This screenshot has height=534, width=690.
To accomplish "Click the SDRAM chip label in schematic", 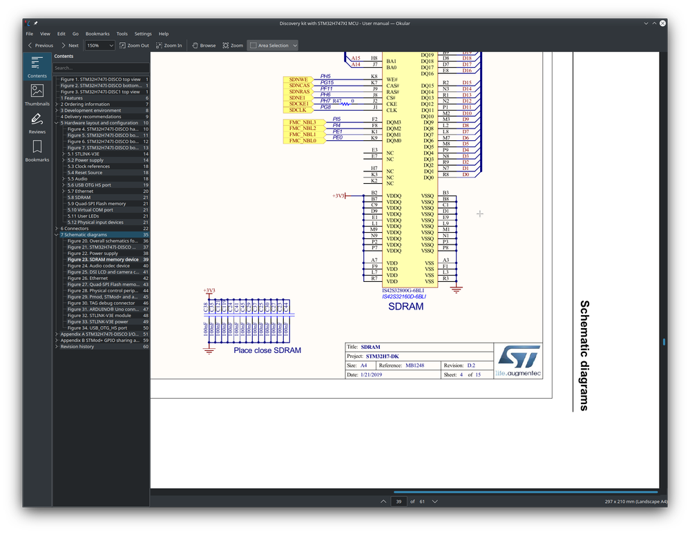I will 405,307.
